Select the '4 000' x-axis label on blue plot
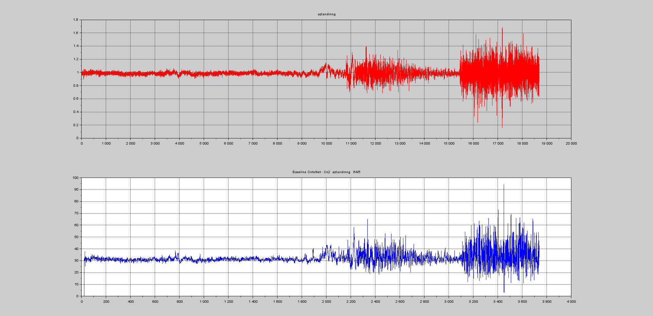This screenshot has width=653, height=316. tap(571, 302)
